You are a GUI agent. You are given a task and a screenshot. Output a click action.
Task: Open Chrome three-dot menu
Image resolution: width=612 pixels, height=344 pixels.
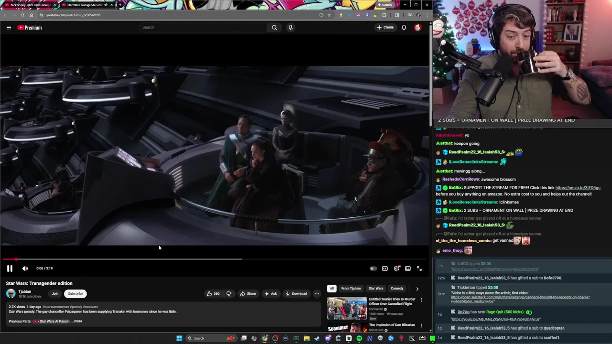point(426,15)
